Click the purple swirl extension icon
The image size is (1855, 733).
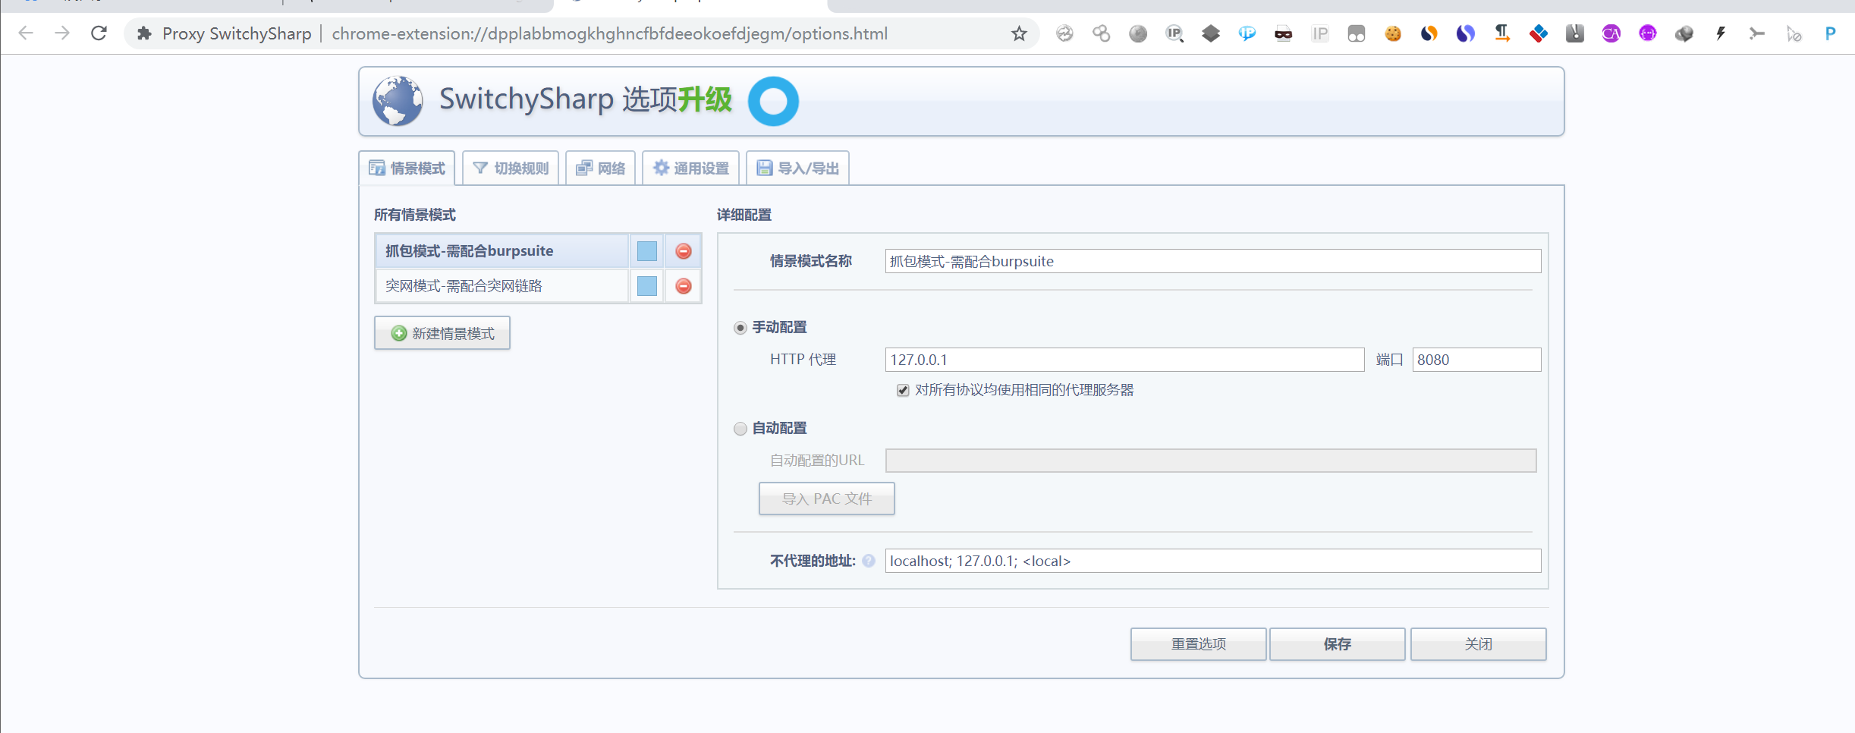coord(1466,33)
